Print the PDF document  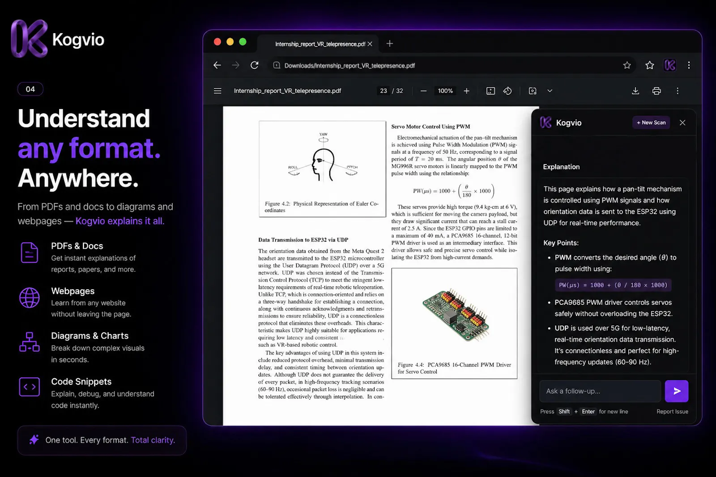click(x=656, y=91)
